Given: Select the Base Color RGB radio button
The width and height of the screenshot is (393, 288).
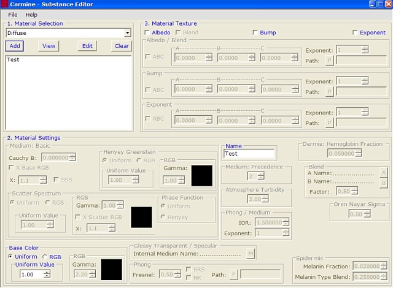Looking at the screenshot, I should [44, 257].
